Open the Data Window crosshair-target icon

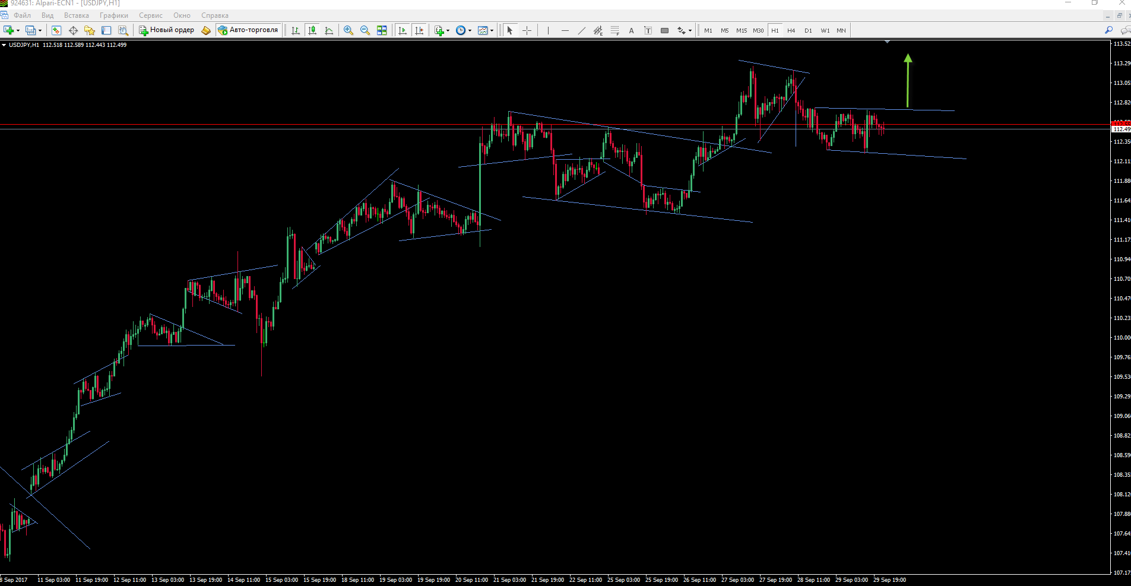pyautogui.click(x=73, y=30)
